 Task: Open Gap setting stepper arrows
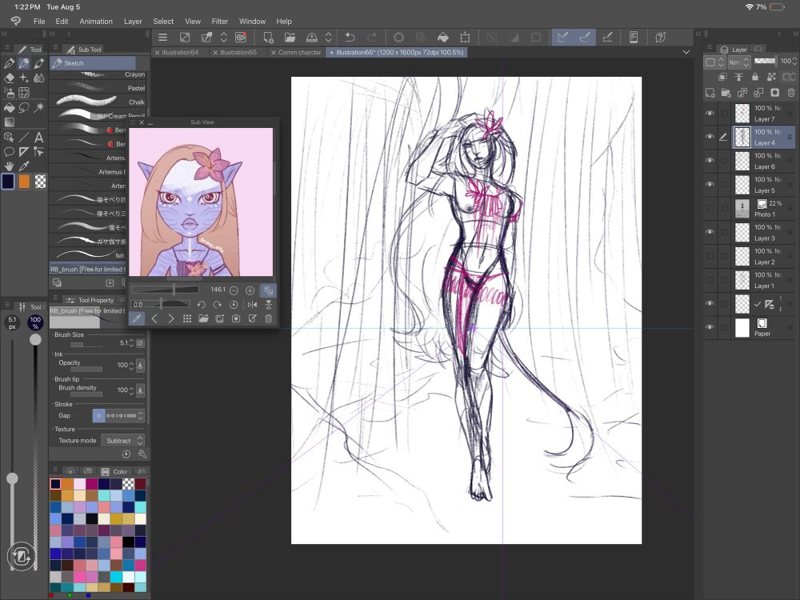click(x=141, y=415)
